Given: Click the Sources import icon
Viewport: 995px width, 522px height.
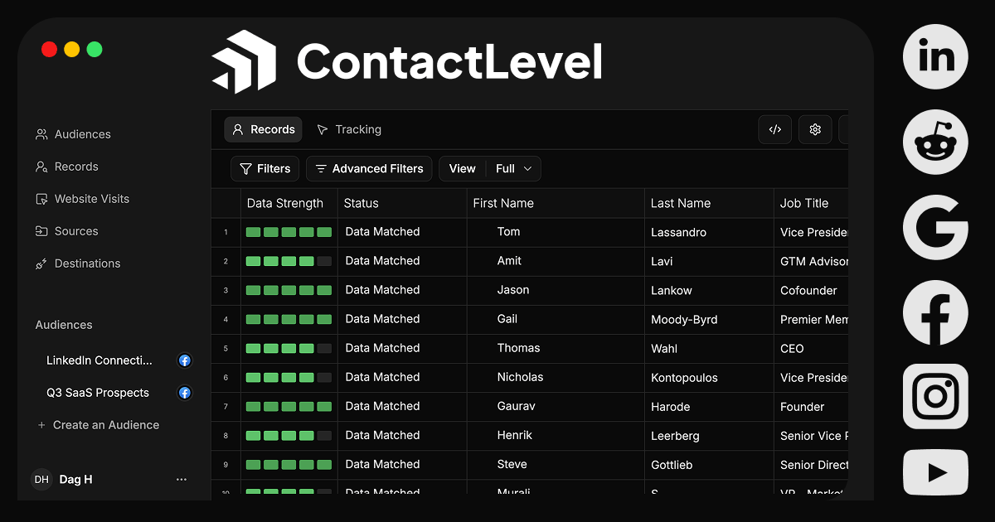Looking at the screenshot, I should [x=41, y=231].
